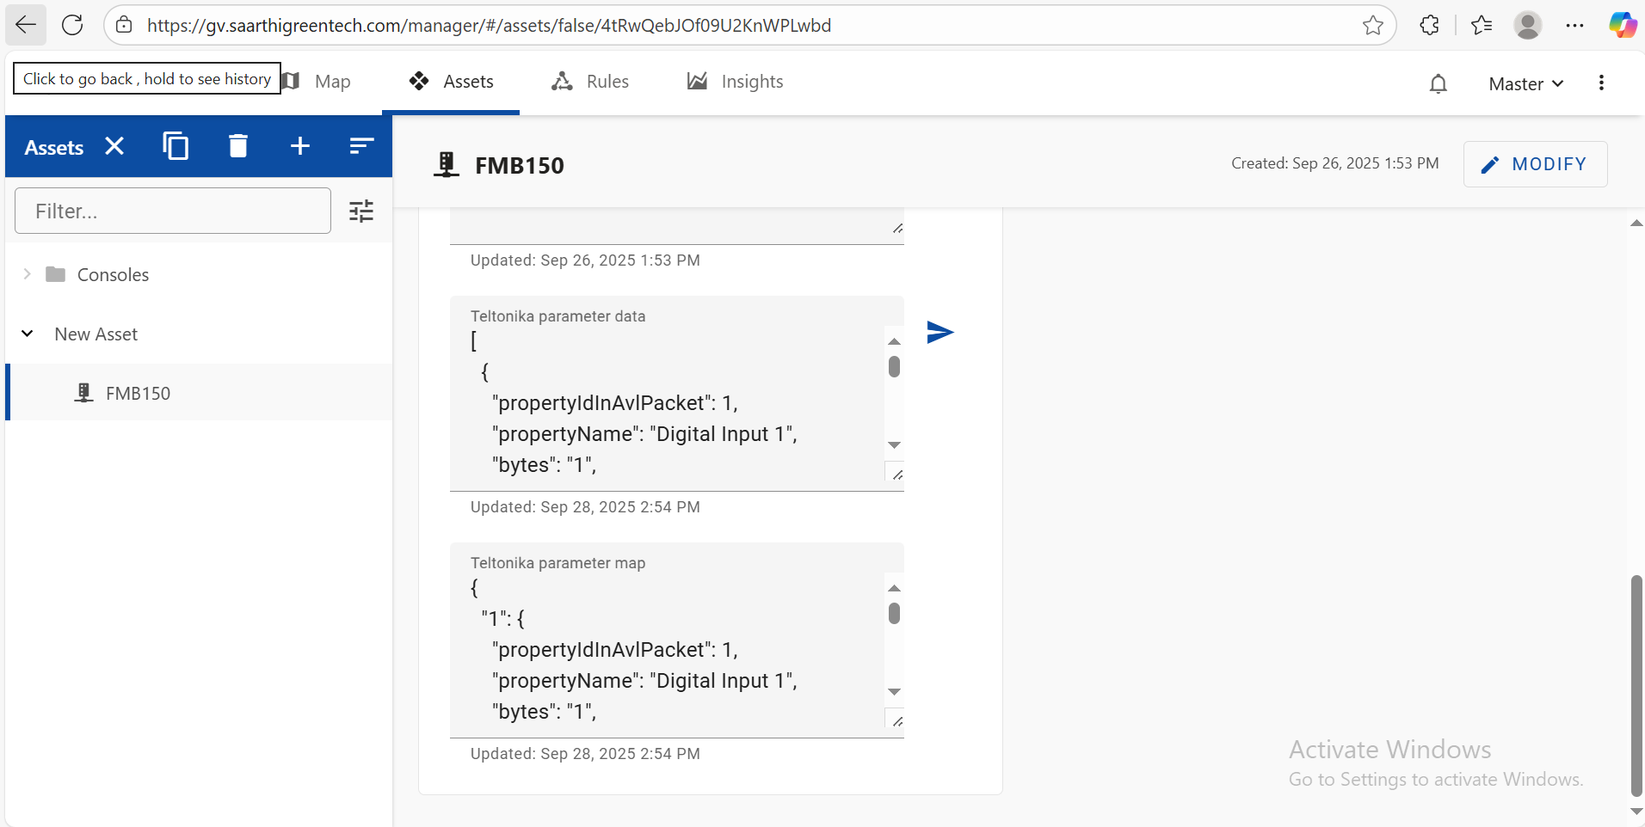Clear asset selection with the X icon
This screenshot has width=1645, height=827.
point(114,146)
